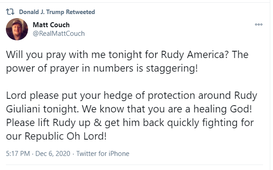Click the second tweet paragraph starting with Lord
This screenshot has width=273, height=170.
pos(131,116)
